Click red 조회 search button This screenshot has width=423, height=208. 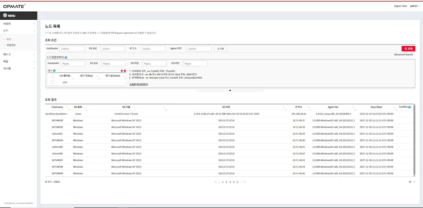pyautogui.click(x=408, y=49)
